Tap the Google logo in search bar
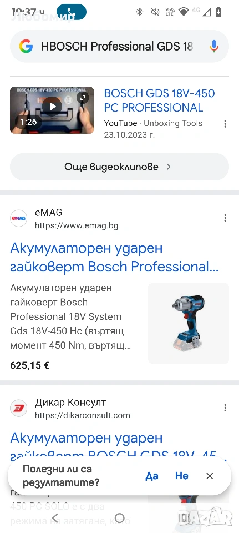239x533 pixels. tap(26, 46)
